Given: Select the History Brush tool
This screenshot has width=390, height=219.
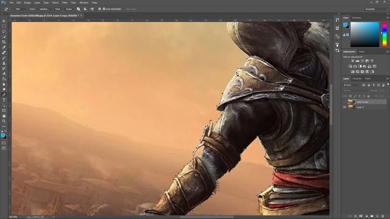Looking at the screenshot, I should (x=4, y=69).
